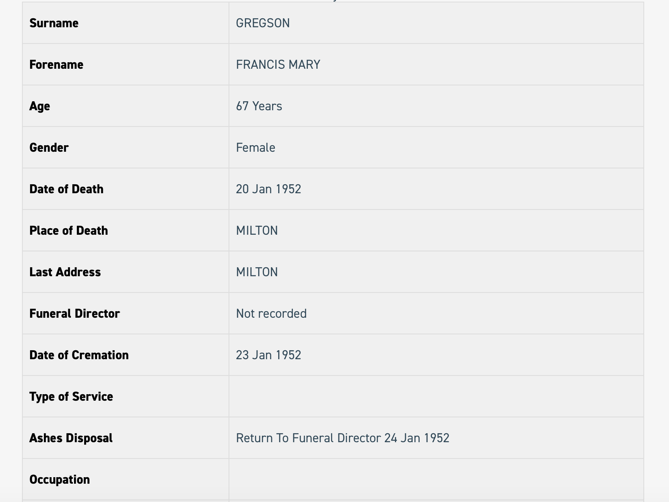Screen dimensions: 669x502
Task: Click the Female gender value
Action: coord(255,148)
